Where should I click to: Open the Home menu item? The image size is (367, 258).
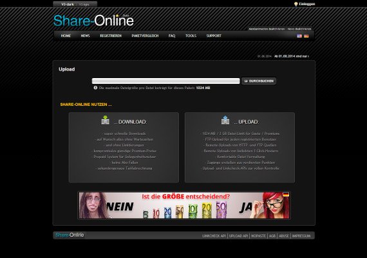66,35
